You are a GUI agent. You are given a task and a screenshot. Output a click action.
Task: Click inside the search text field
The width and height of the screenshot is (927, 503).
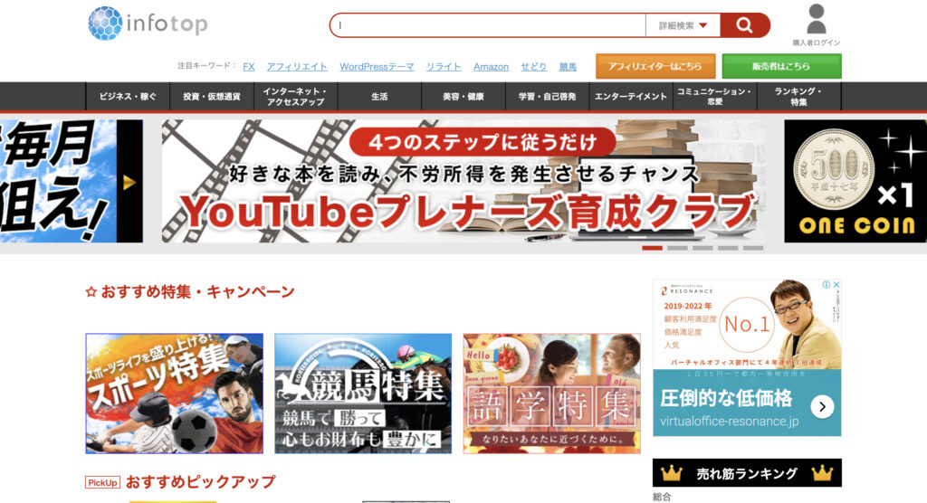[x=489, y=25]
